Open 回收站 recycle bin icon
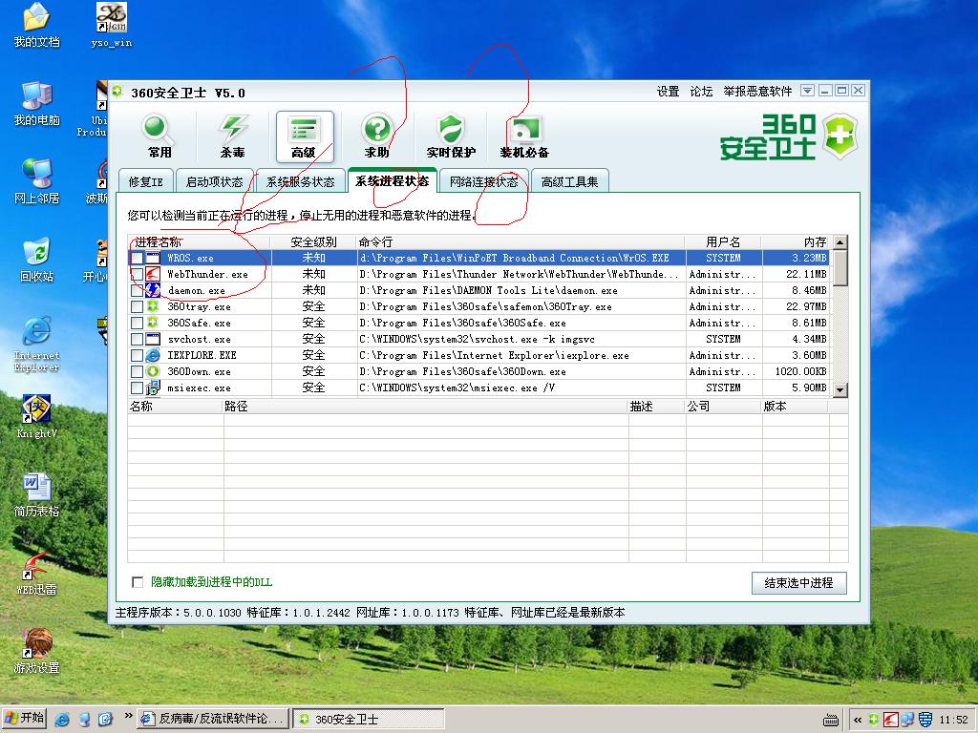The image size is (978, 733). click(37, 260)
